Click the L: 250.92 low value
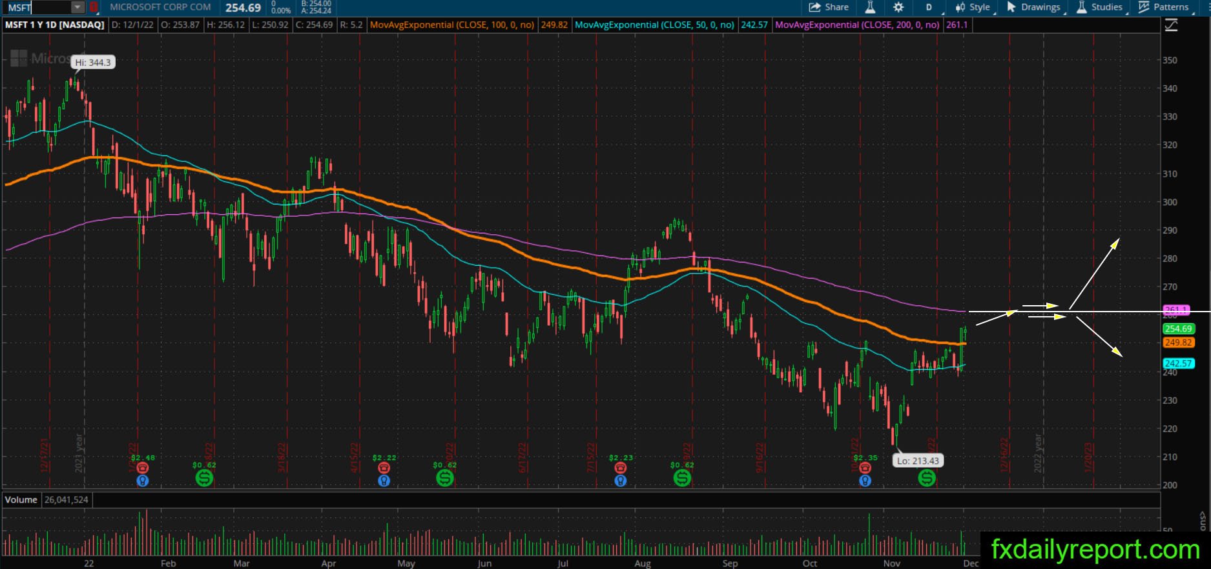This screenshot has height=569, width=1211. [x=270, y=25]
